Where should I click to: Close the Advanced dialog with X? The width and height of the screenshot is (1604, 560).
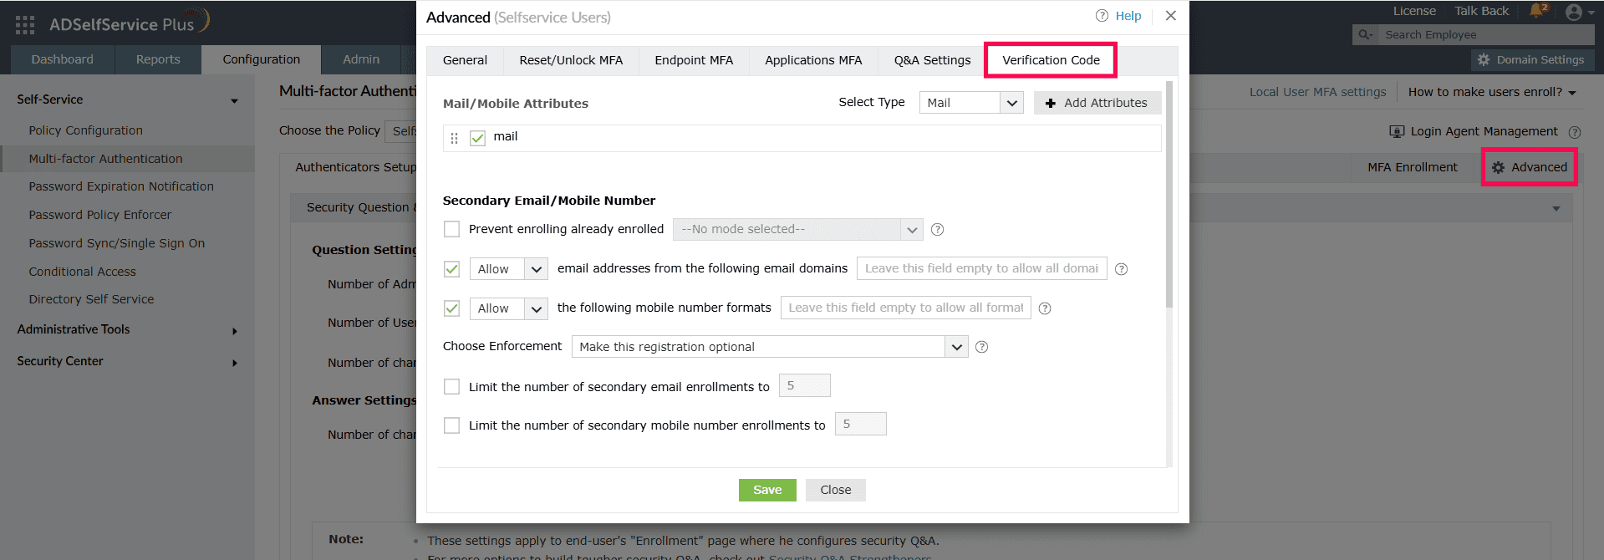(x=1171, y=16)
